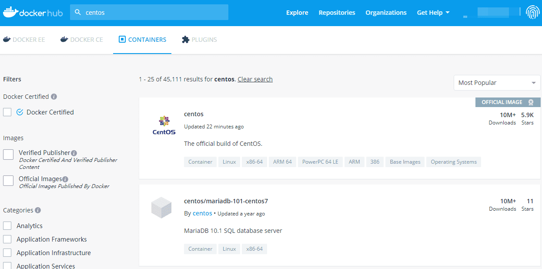
Task: Click the search magnifier icon
Action: [78, 13]
